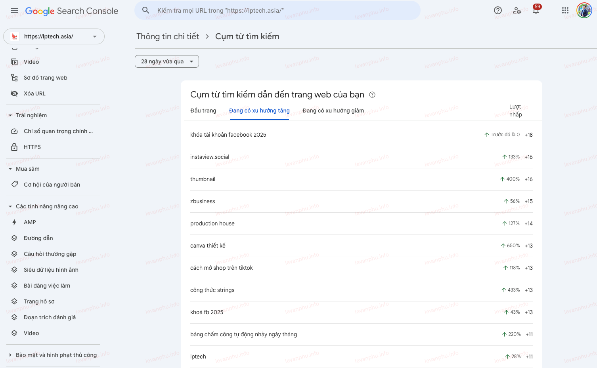The height and width of the screenshot is (368, 597).
Task: Click the Bài đăng việc làm icon
Action: pyautogui.click(x=14, y=286)
